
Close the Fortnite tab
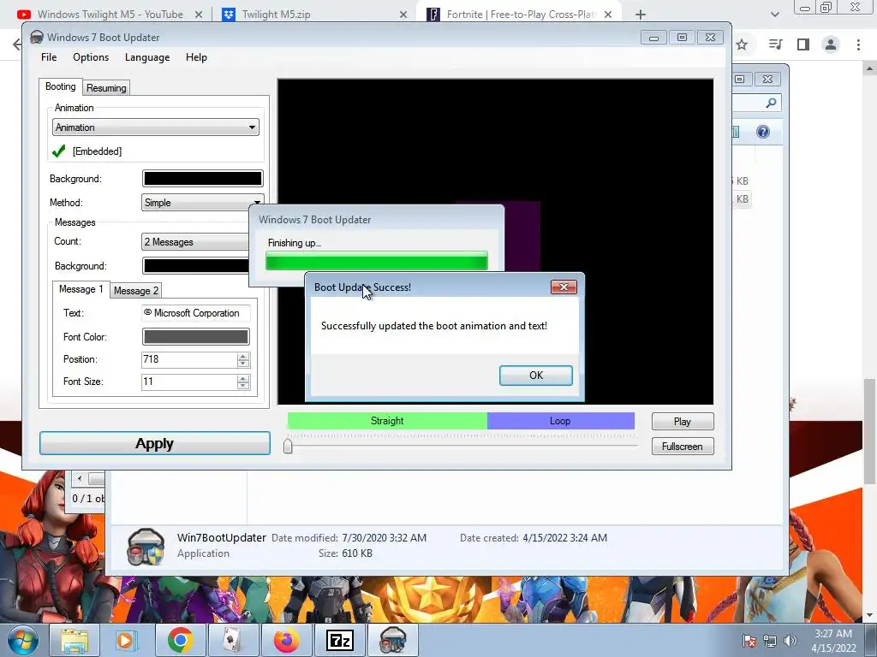click(608, 15)
